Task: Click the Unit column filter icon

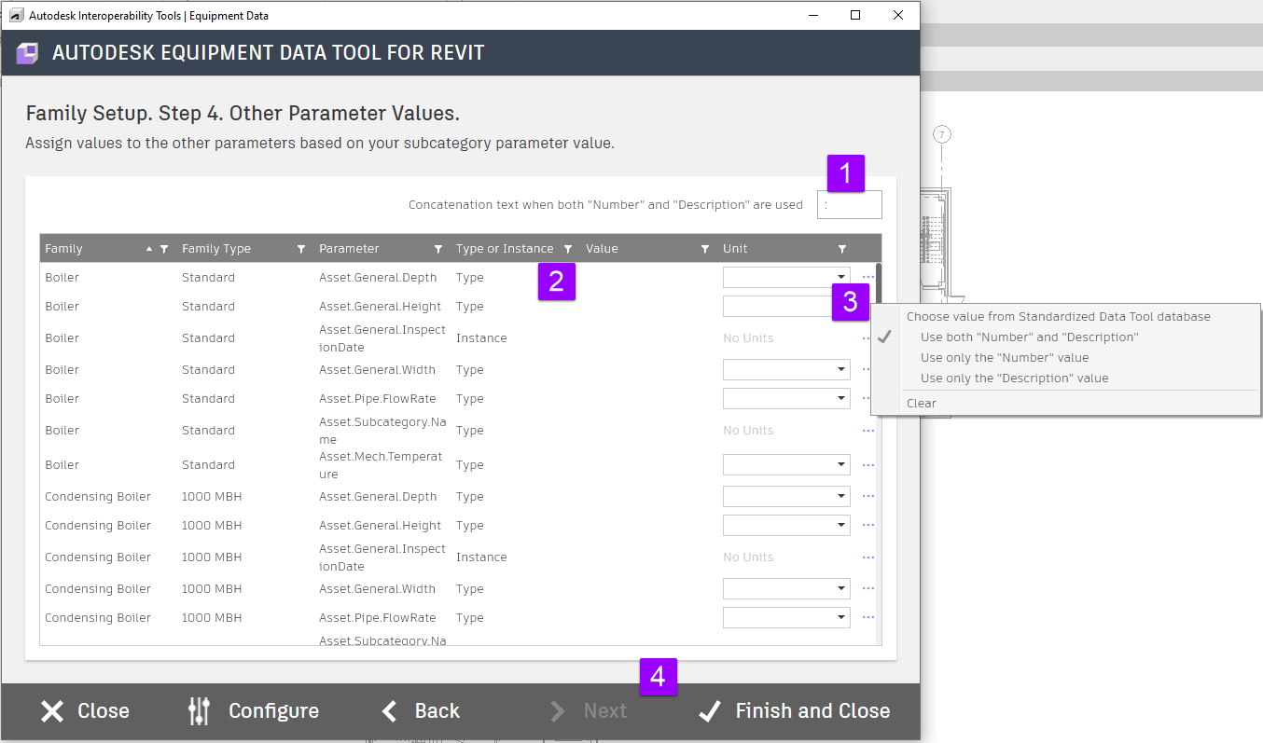Action: [842, 249]
